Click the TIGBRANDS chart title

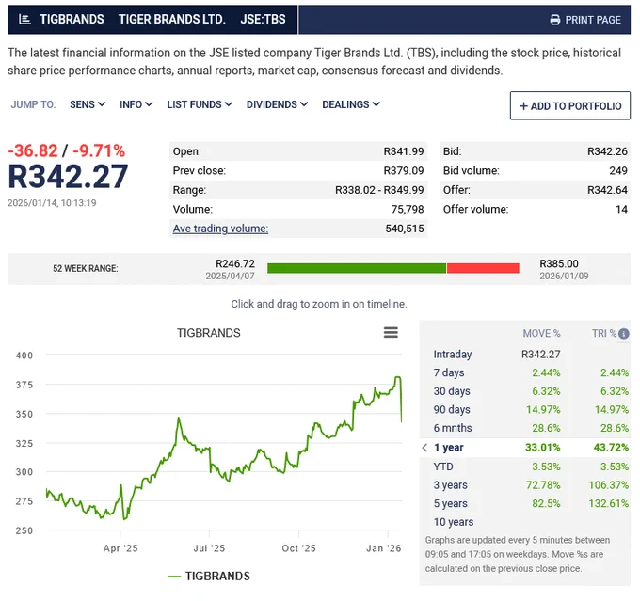pyautogui.click(x=209, y=333)
